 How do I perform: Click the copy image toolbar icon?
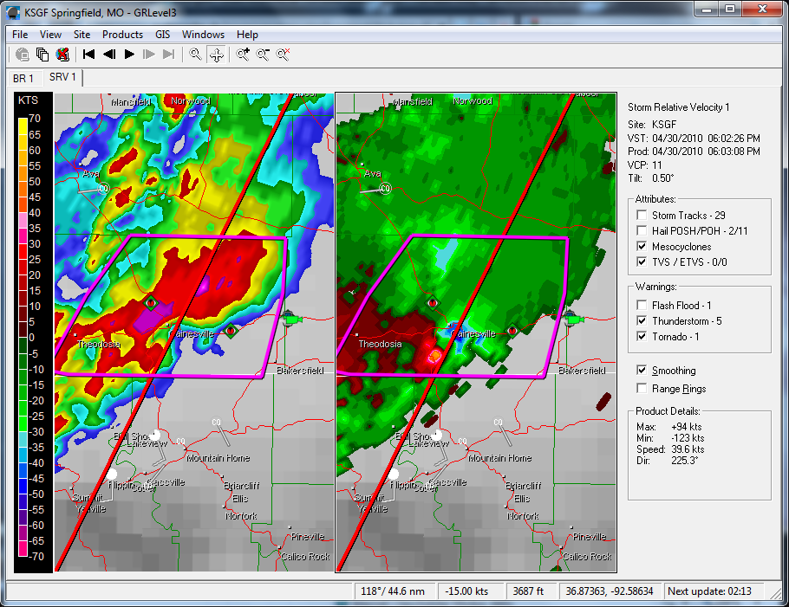[42, 55]
